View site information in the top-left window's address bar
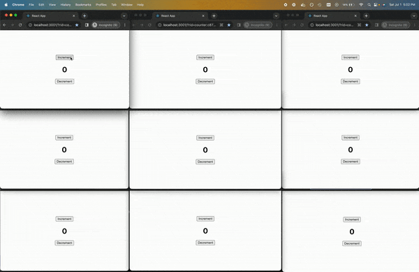This screenshot has width=419, height=272. [x=30, y=25]
